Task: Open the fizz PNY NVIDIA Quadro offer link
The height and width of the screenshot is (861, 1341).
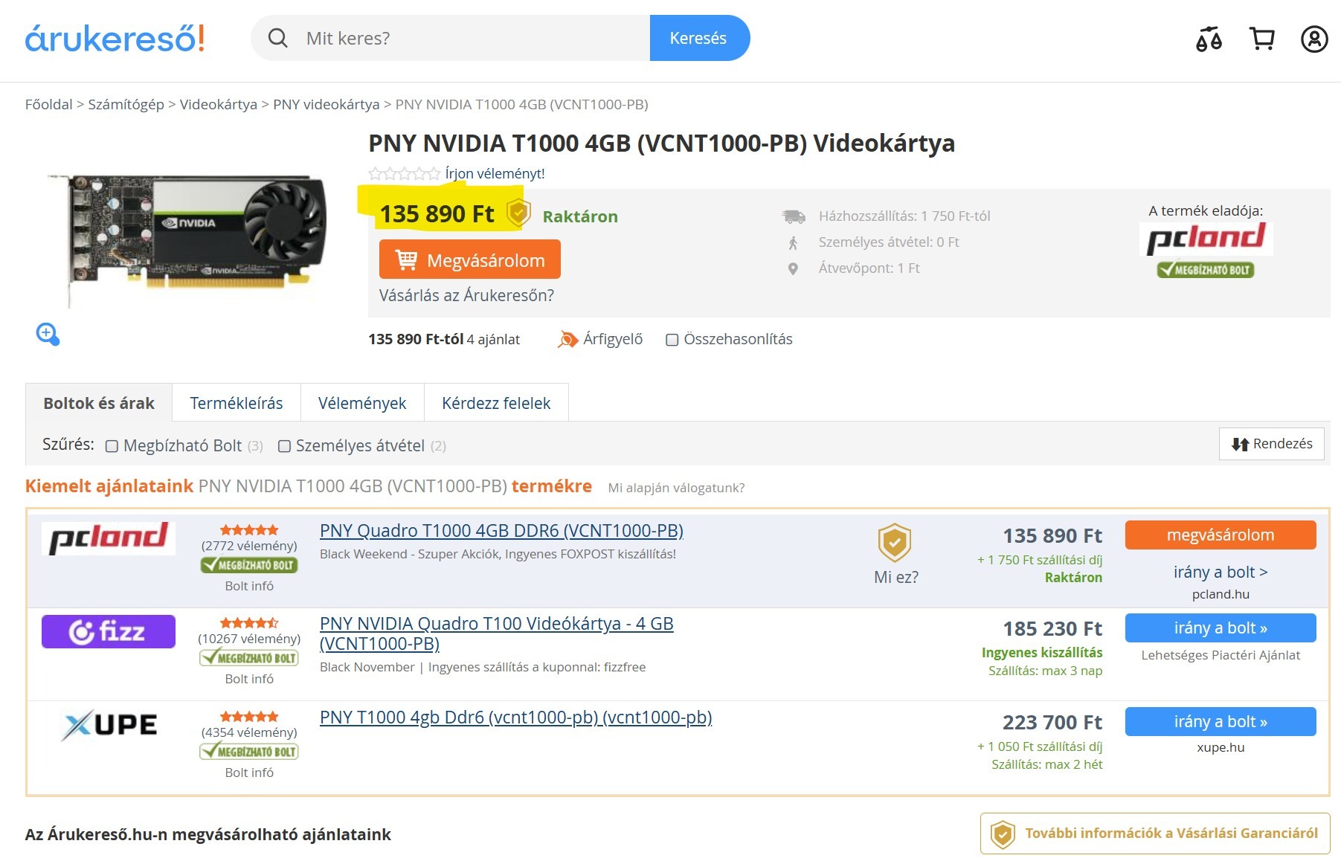Action: [496, 633]
